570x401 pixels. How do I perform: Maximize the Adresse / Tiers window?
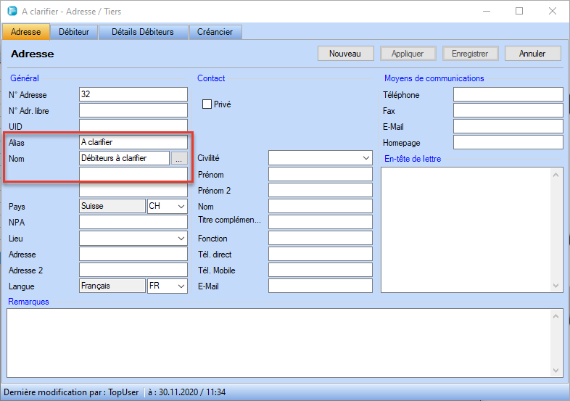[x=519, y=12]
